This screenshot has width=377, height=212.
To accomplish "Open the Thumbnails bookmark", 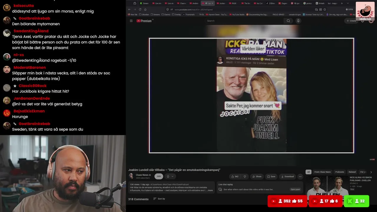I will coord(188,14).
